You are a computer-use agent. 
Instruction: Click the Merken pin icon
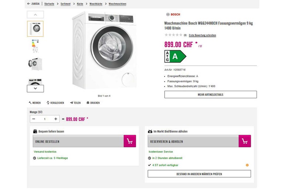[x=30, y=103]
